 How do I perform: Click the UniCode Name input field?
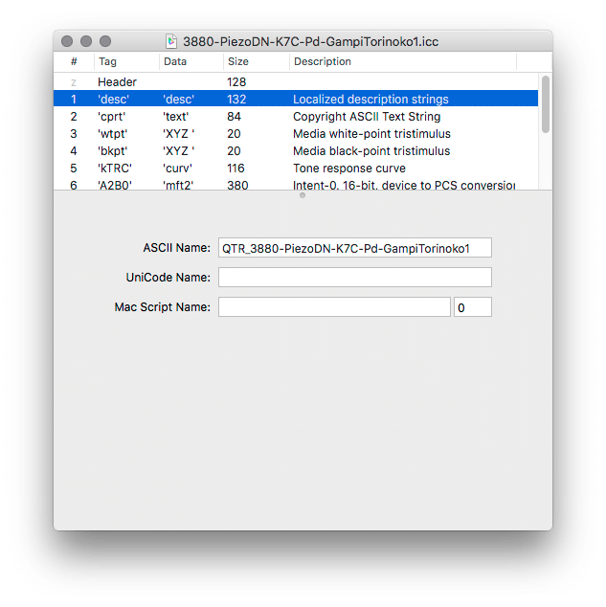click(355, 278)
